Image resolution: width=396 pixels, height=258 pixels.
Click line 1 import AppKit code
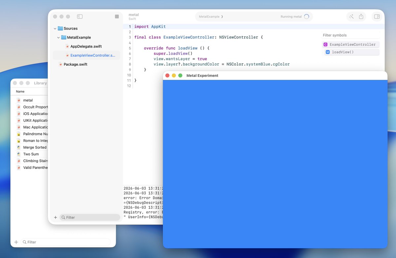150,27
